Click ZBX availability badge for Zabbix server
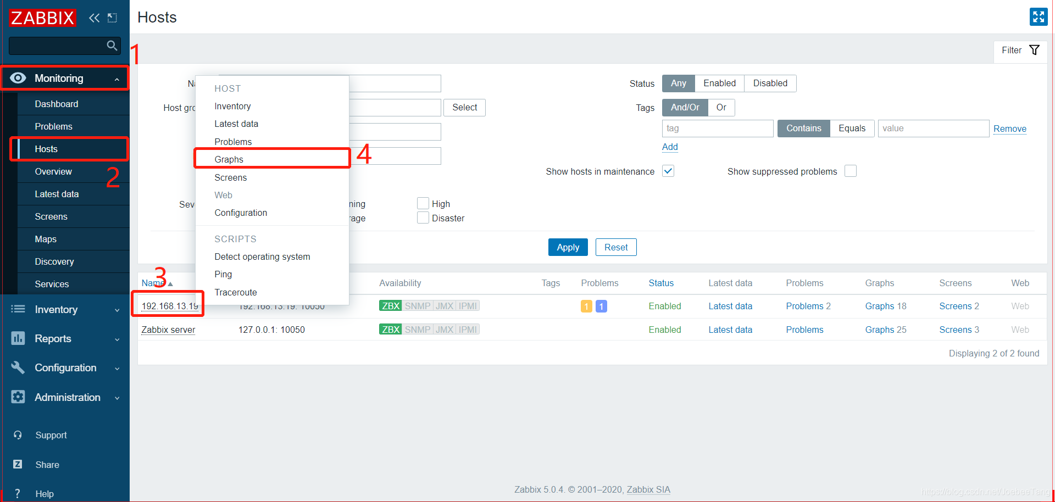The width and height of the screenshot is (1055, 502). tap(391, 330)
